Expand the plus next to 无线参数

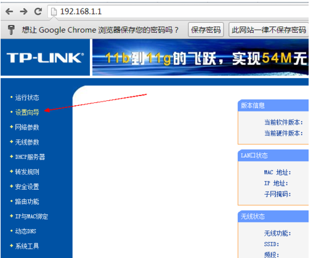click(12, 142)
